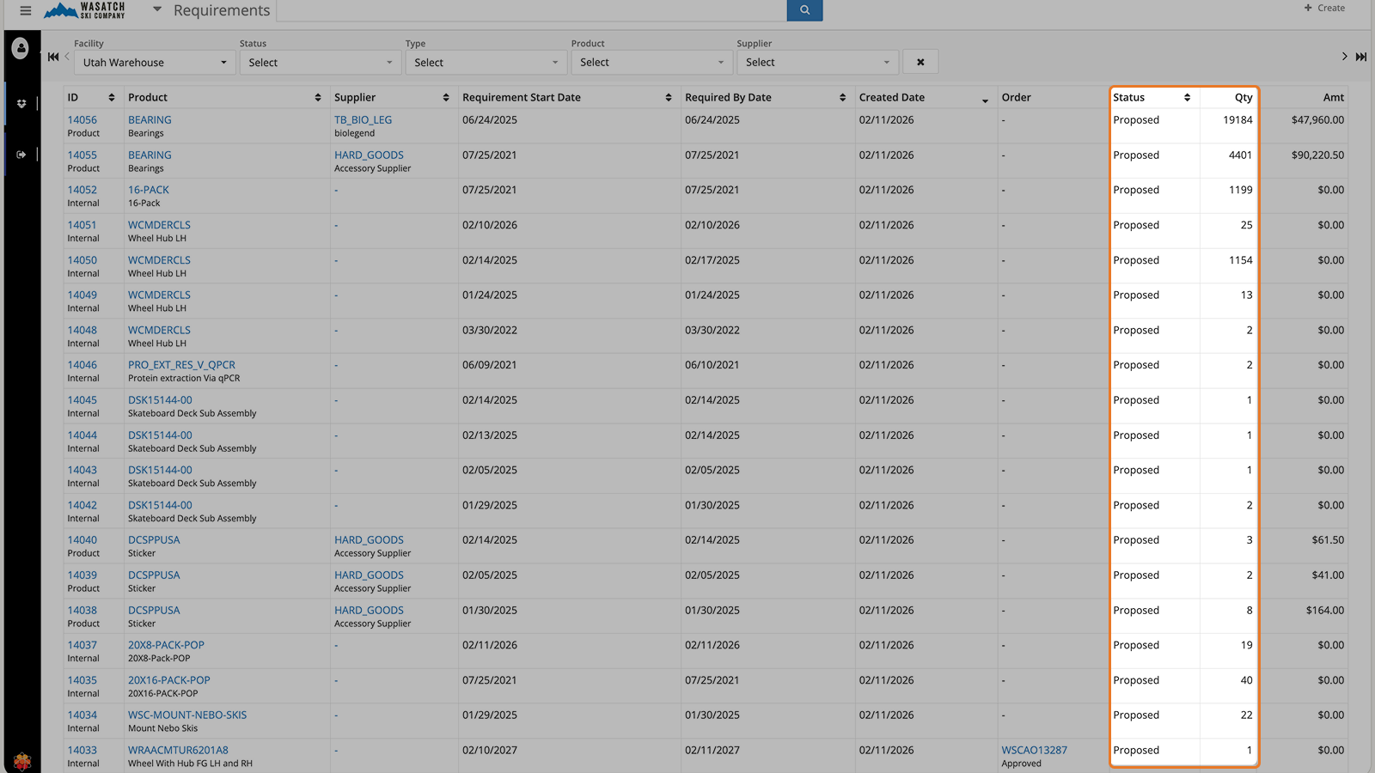Toggle sorting on the Status column

tap(1184, 96)
